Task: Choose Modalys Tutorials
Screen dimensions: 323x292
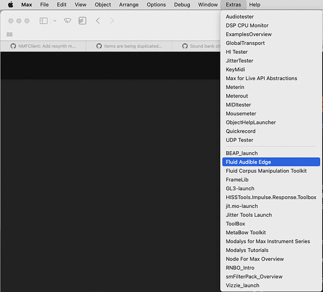Action: coord(271,251)
